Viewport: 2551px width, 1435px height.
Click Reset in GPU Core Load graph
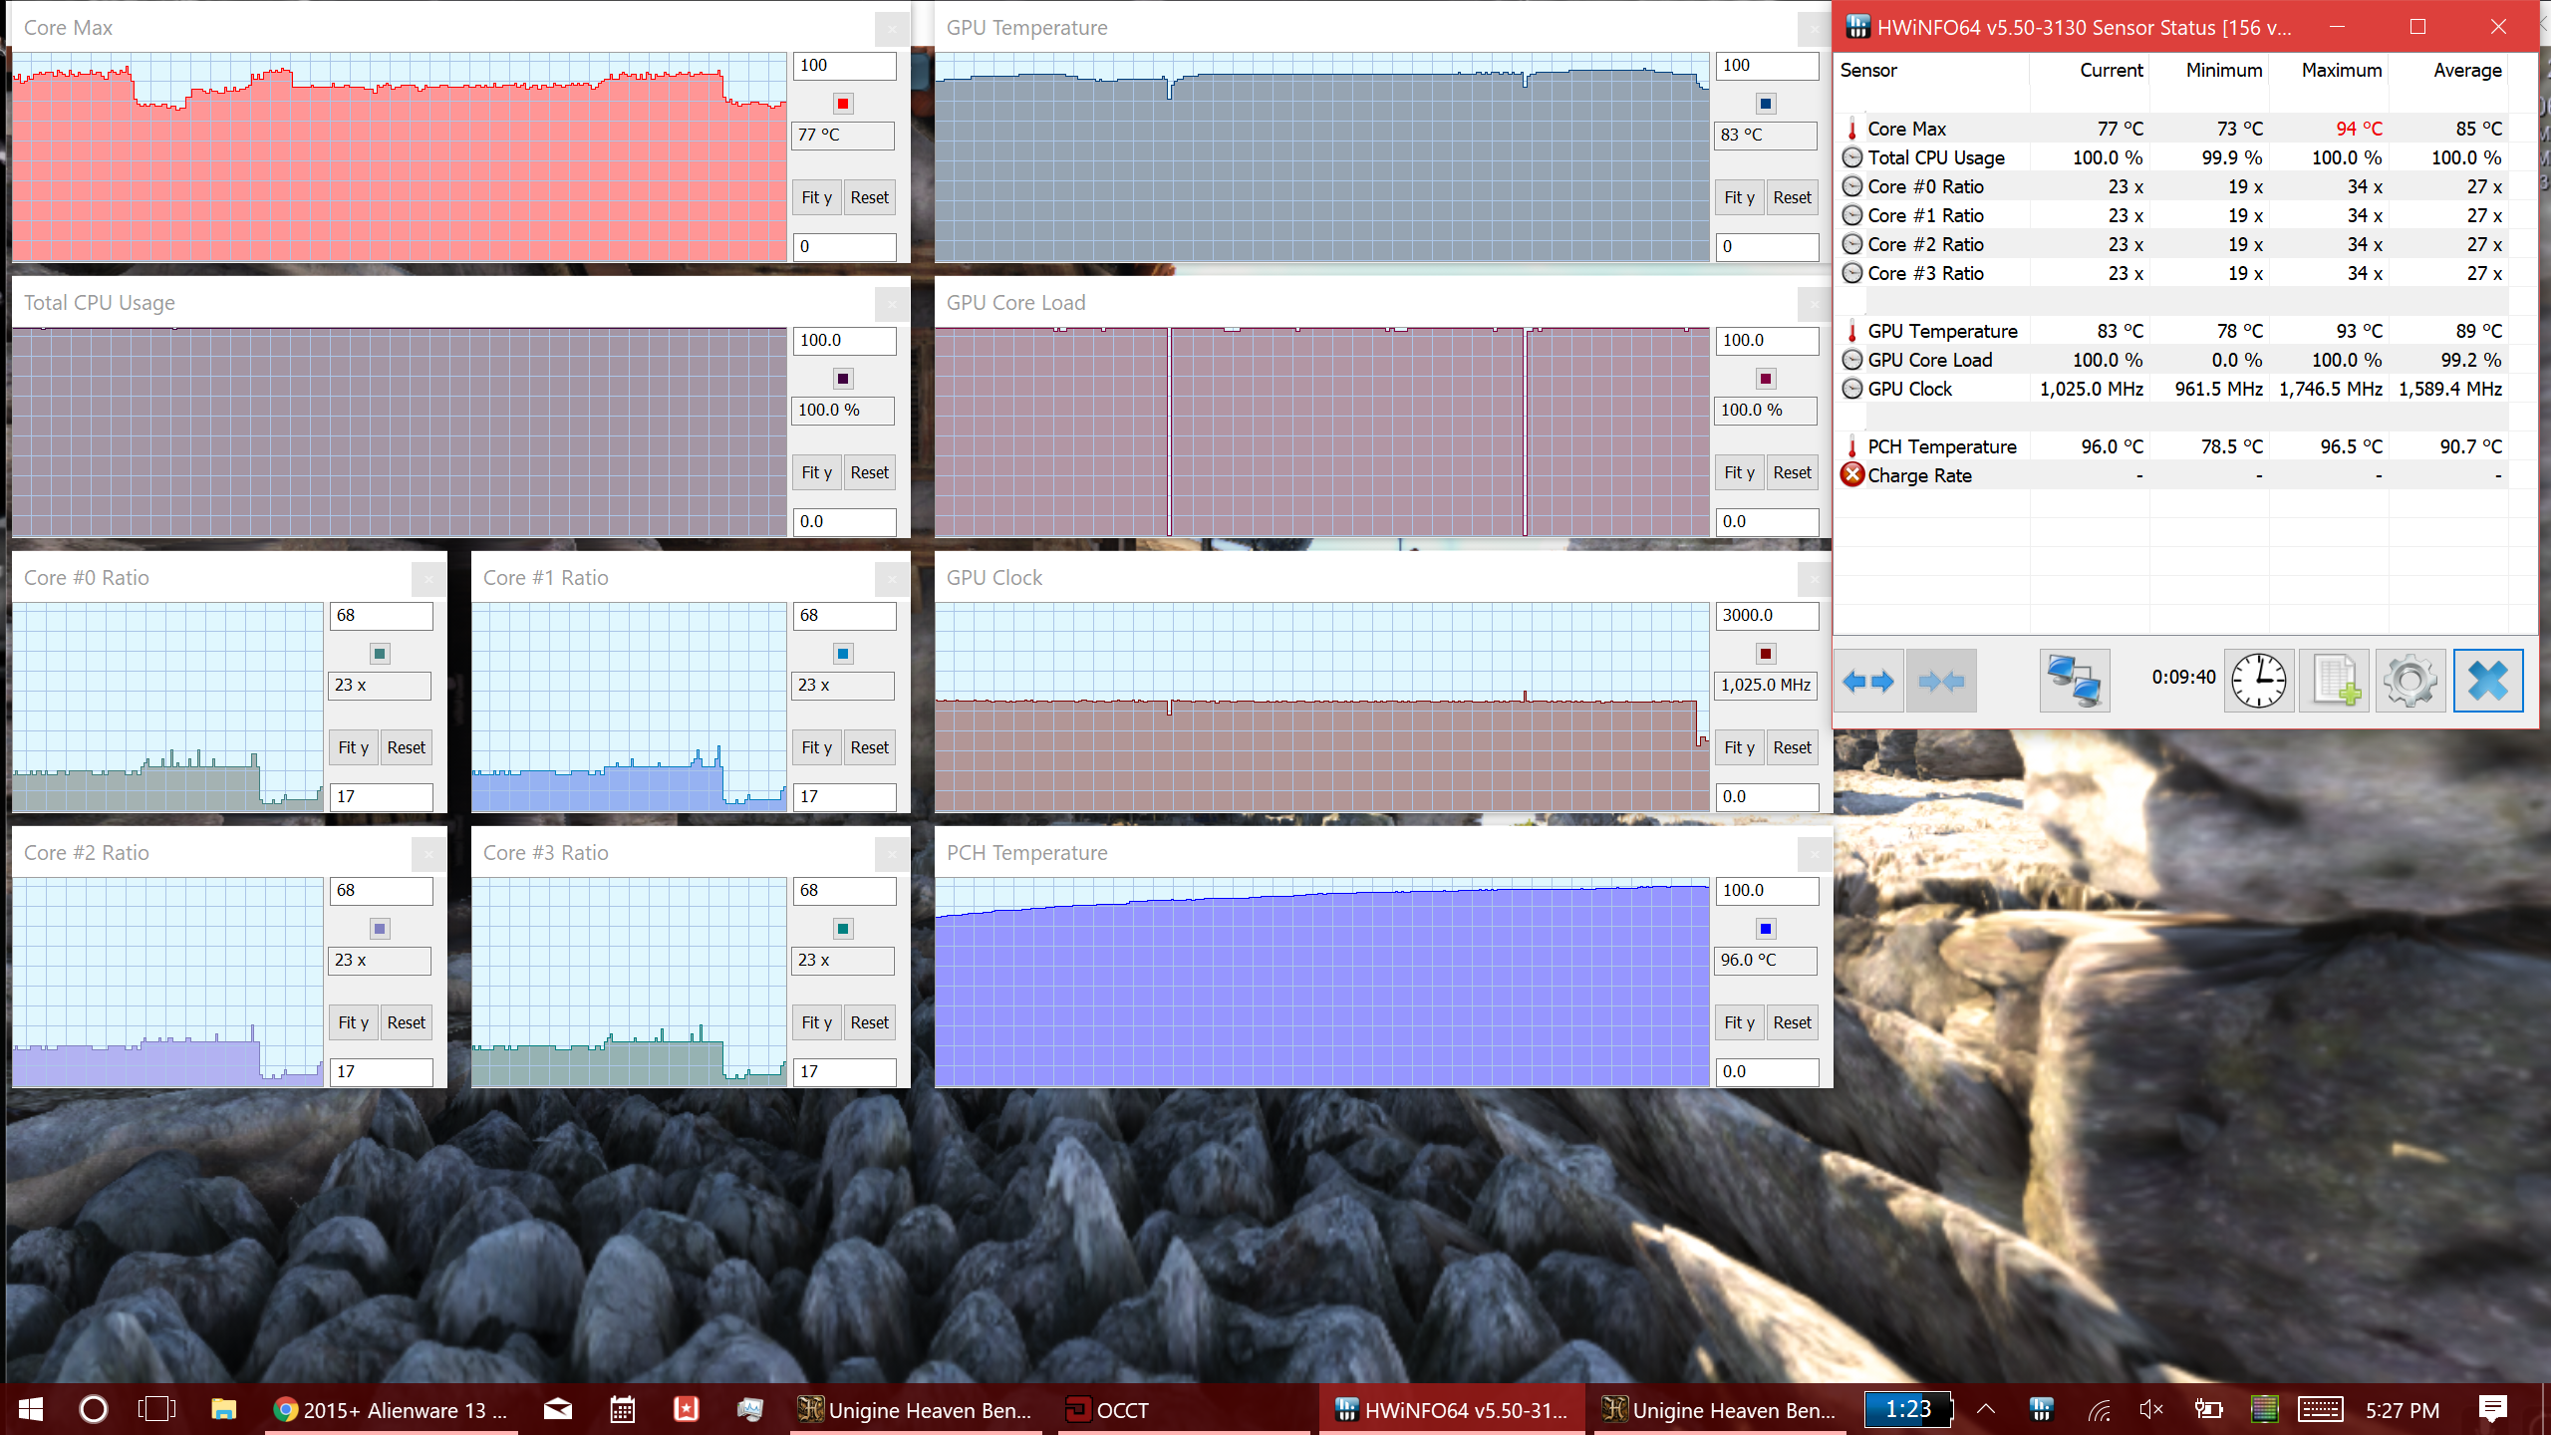[x=1793, y=472]
